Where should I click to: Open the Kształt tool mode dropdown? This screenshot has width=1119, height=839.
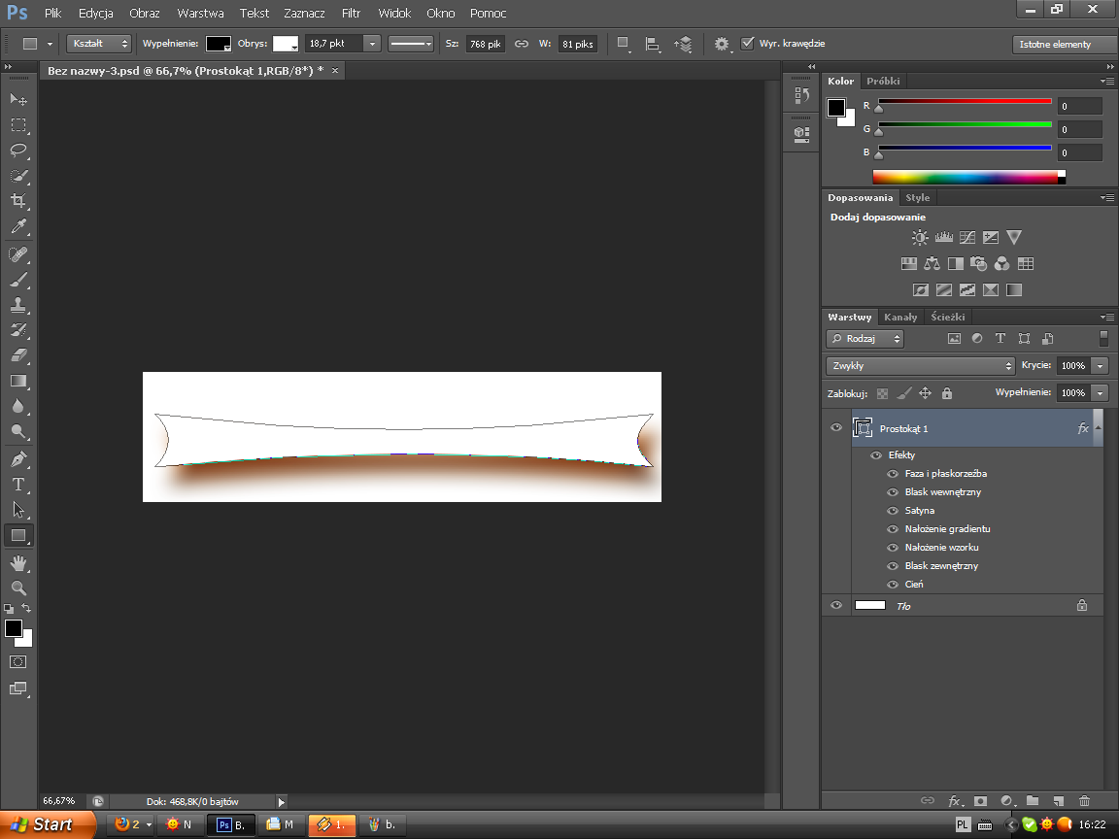(99, 44)
